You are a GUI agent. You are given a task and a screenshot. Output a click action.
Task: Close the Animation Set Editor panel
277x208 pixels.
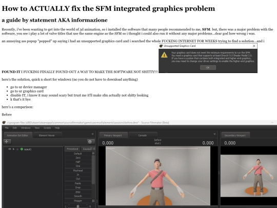tap(92, 134)
